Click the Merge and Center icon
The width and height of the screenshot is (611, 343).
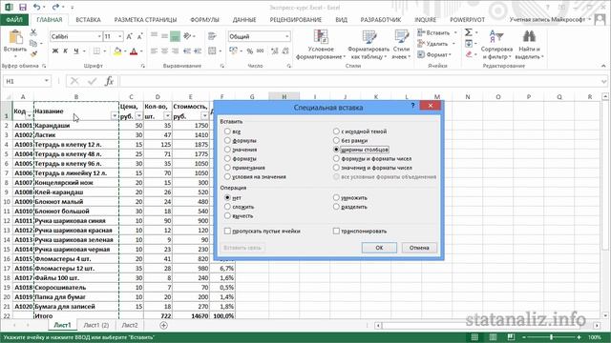(212, 50)
